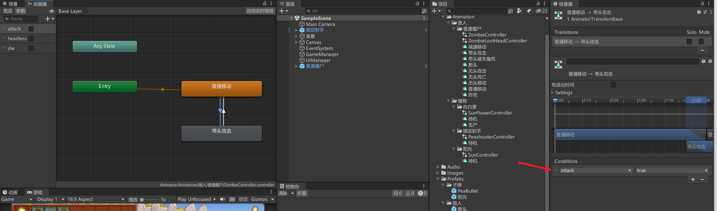Open the 16:9 Aspect dropdown
The image size is (717, 211).
96,199
